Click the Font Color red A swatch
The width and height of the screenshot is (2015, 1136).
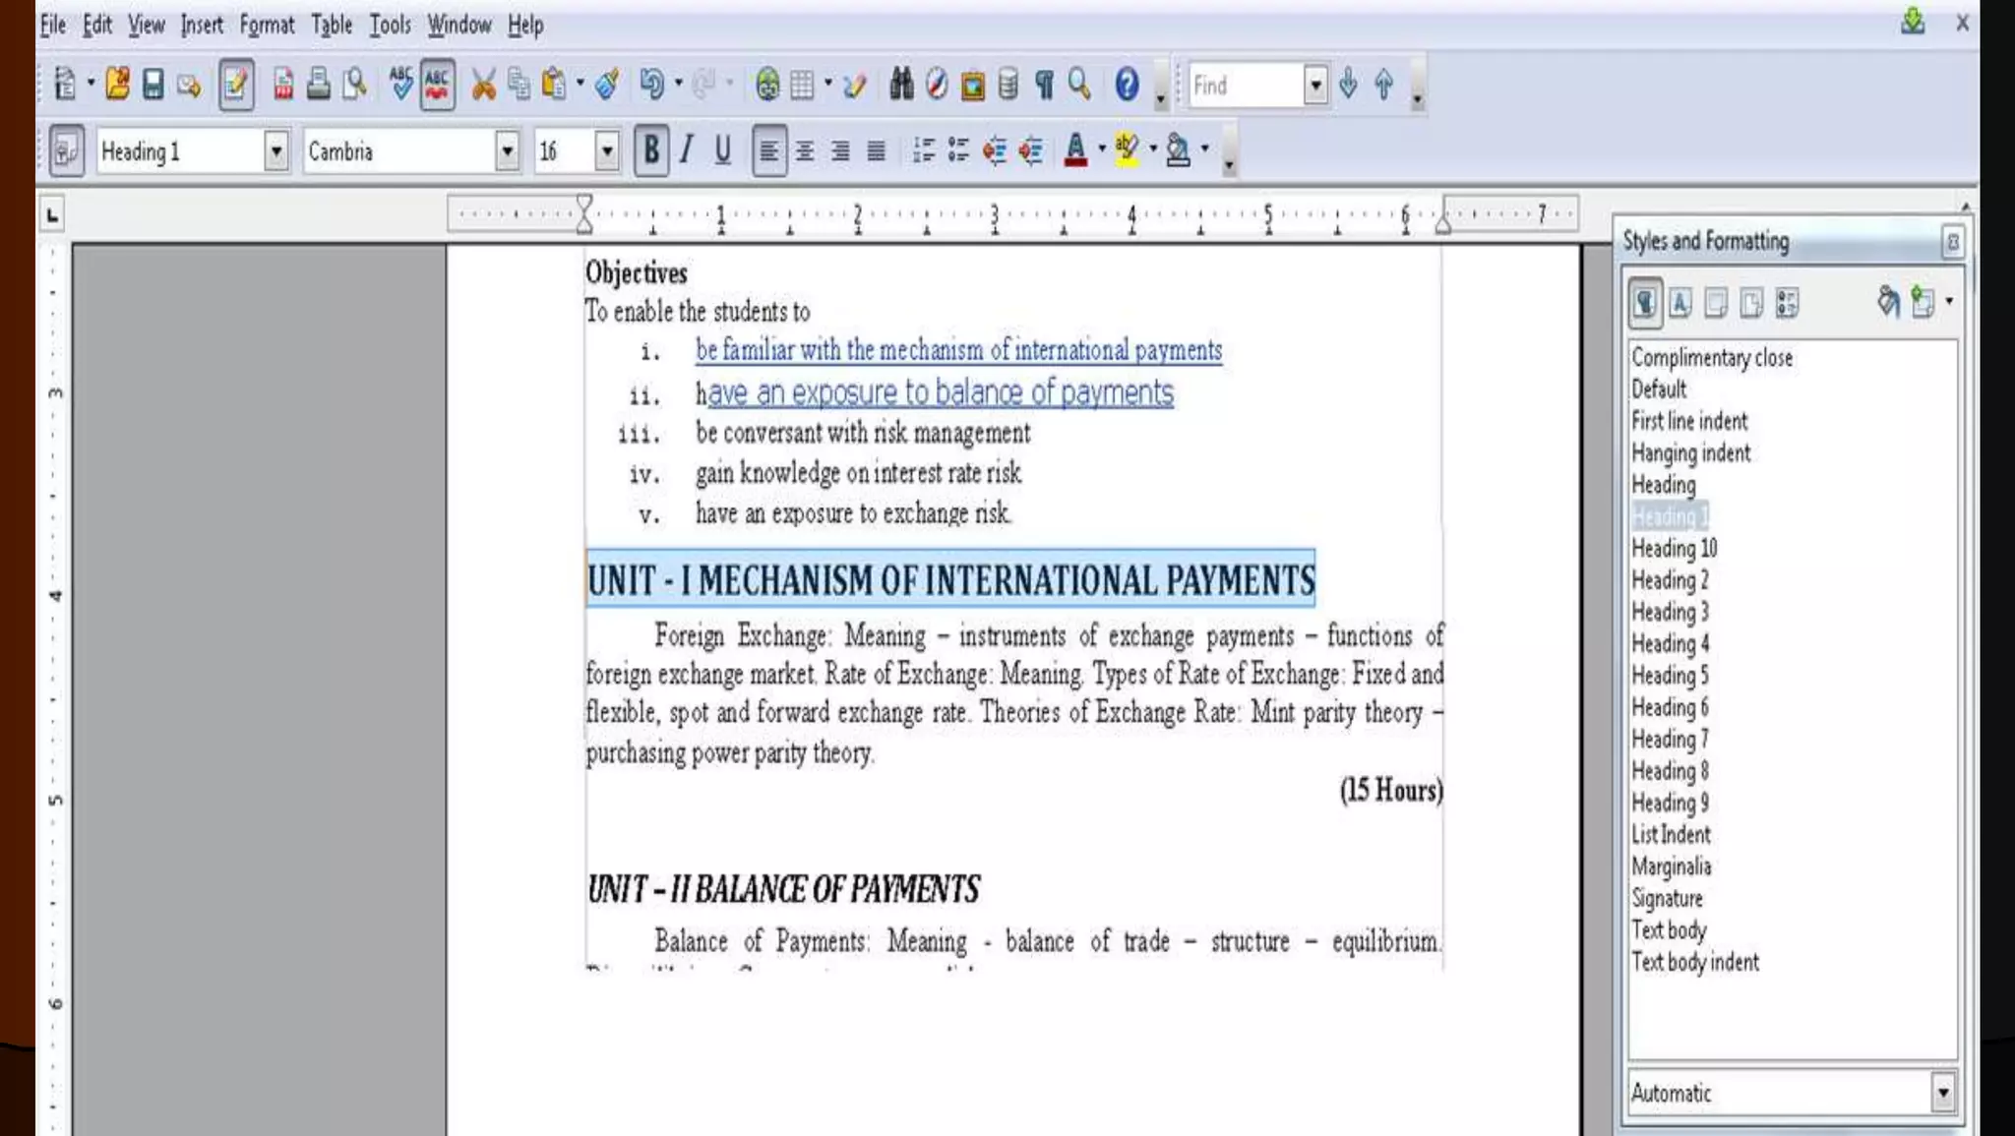(x=1075, y=150)
